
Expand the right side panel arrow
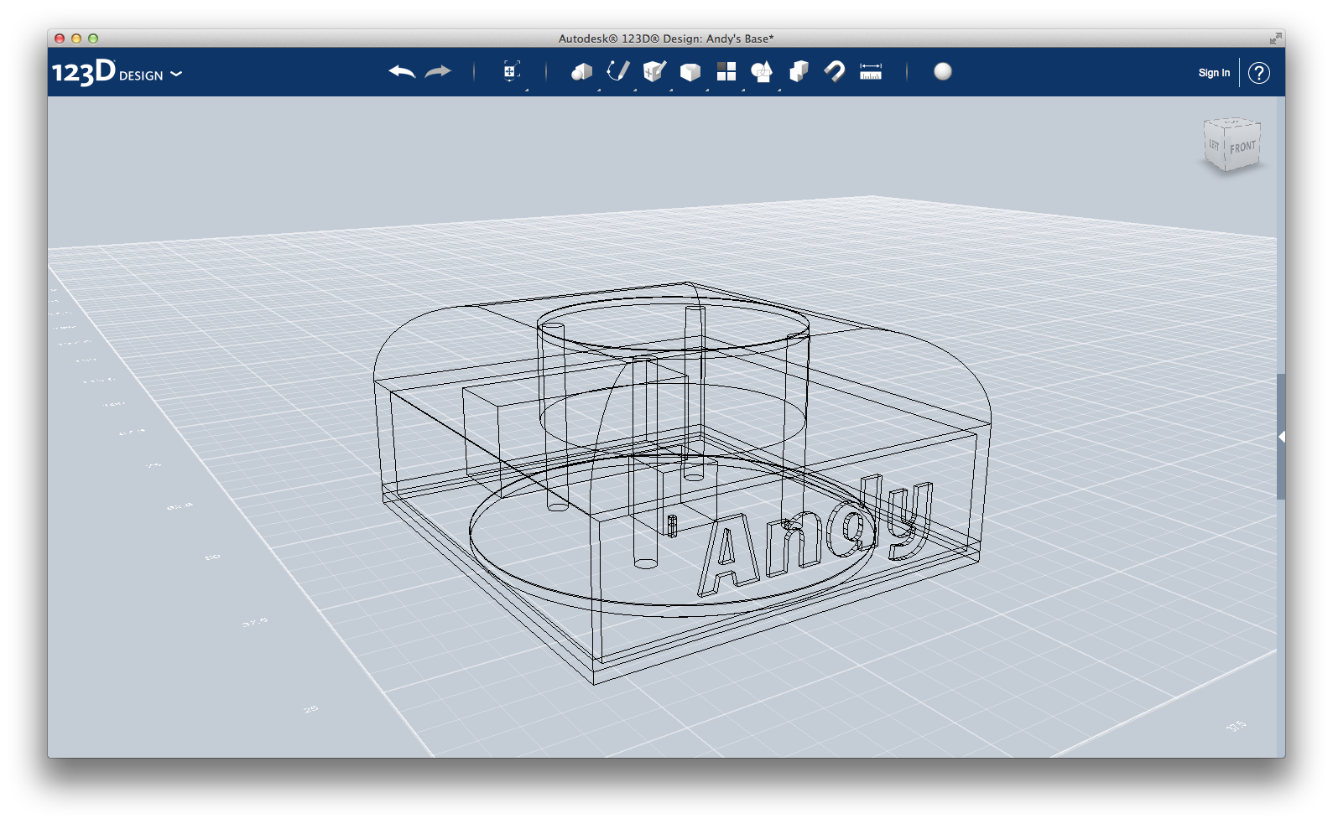click(1281, 437)
